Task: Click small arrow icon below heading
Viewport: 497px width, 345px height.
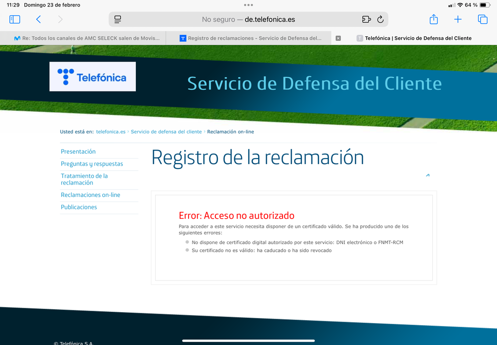Action: tap(427, 175)
